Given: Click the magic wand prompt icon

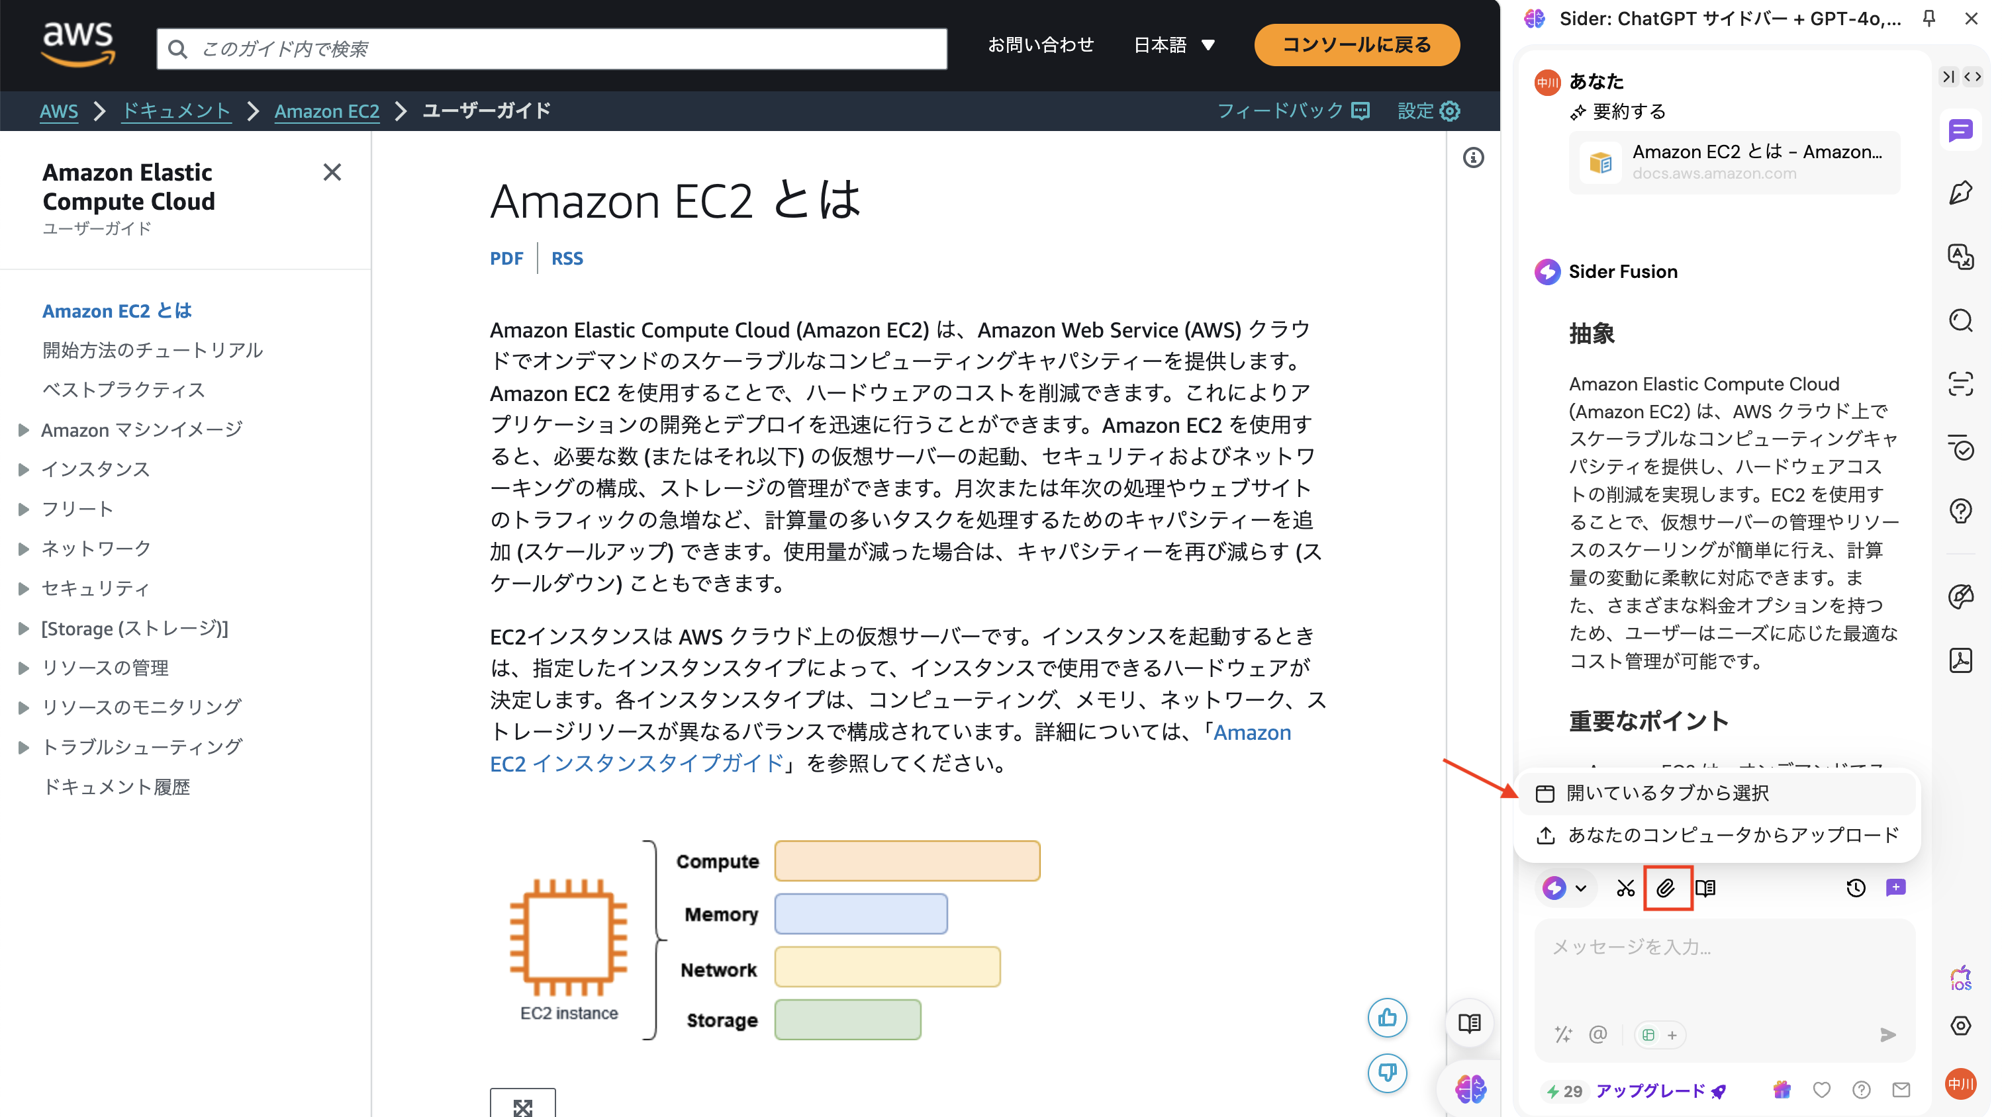Looking at the screenshot, I should click(1563, 1035).
